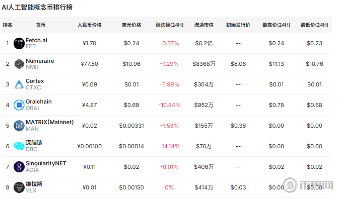Open the Numeraire currency link
The height and width of the screenshot is (199, 339).
(40, 61)
